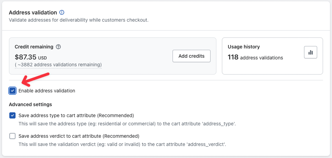This screenshot has height=158, width=332.
Task: Uncheck Save address type to cart attribute
Action: [x=13, y=115]
